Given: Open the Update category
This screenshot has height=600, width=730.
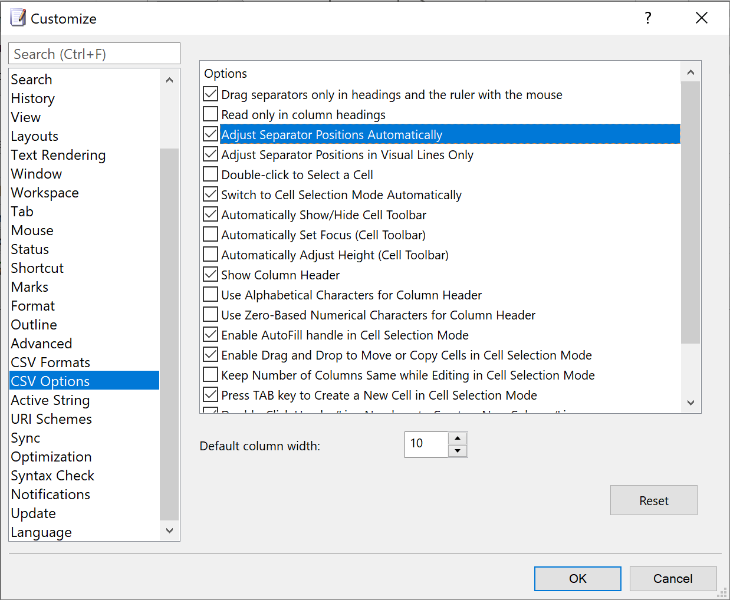Looking at the screenshot, I should 84,513.
